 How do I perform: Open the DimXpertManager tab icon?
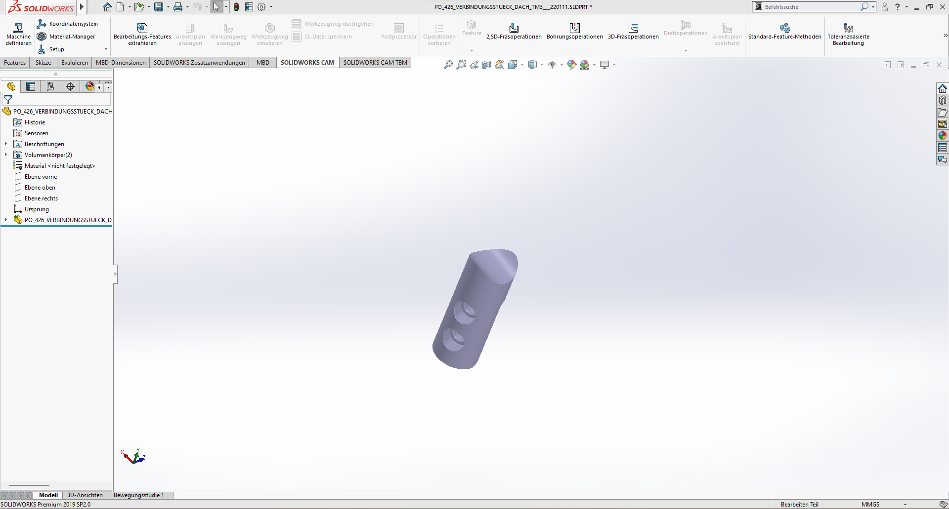(70, 86)
